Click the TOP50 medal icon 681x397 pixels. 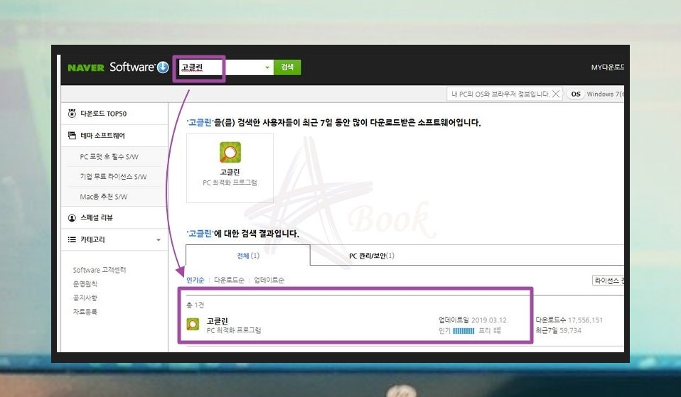pos(72,113)
